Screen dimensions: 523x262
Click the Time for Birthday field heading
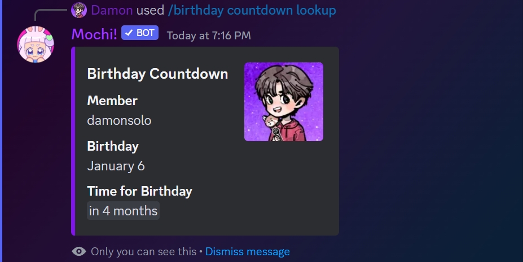[x=139, y=191]
